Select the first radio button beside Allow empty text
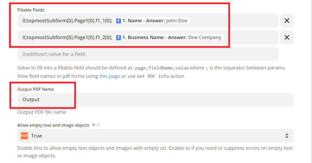312x163 pixels. [x=94, y=125]
